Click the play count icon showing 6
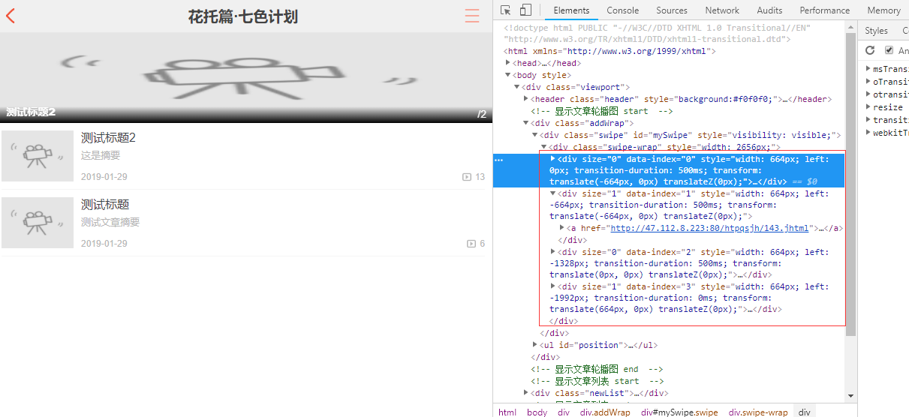This screenshot has height=417, width=909. pos(471,244)
